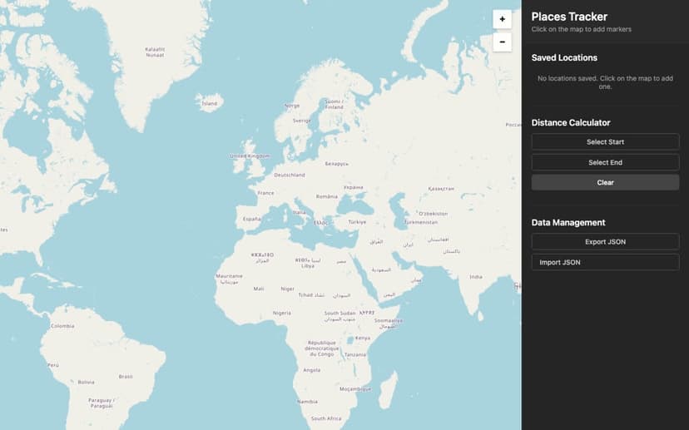The height and width of the screenshot is (430, 689).
Task: Click the Niger label on the map
Action: tap(287, 289)
